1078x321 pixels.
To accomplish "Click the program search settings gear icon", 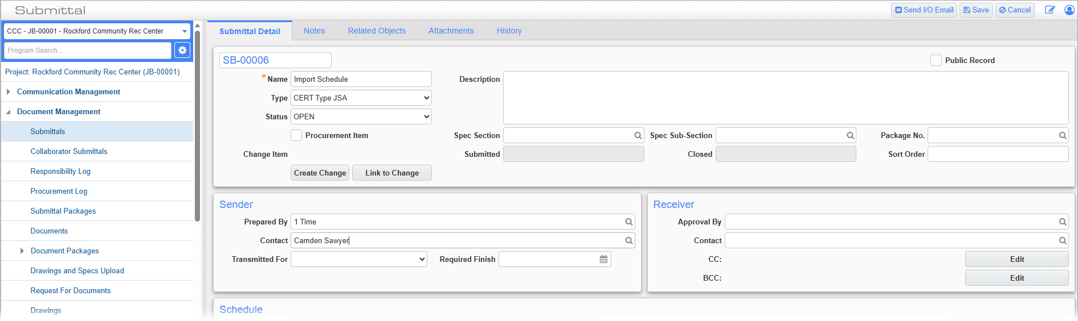I will (x=182, y=50).
